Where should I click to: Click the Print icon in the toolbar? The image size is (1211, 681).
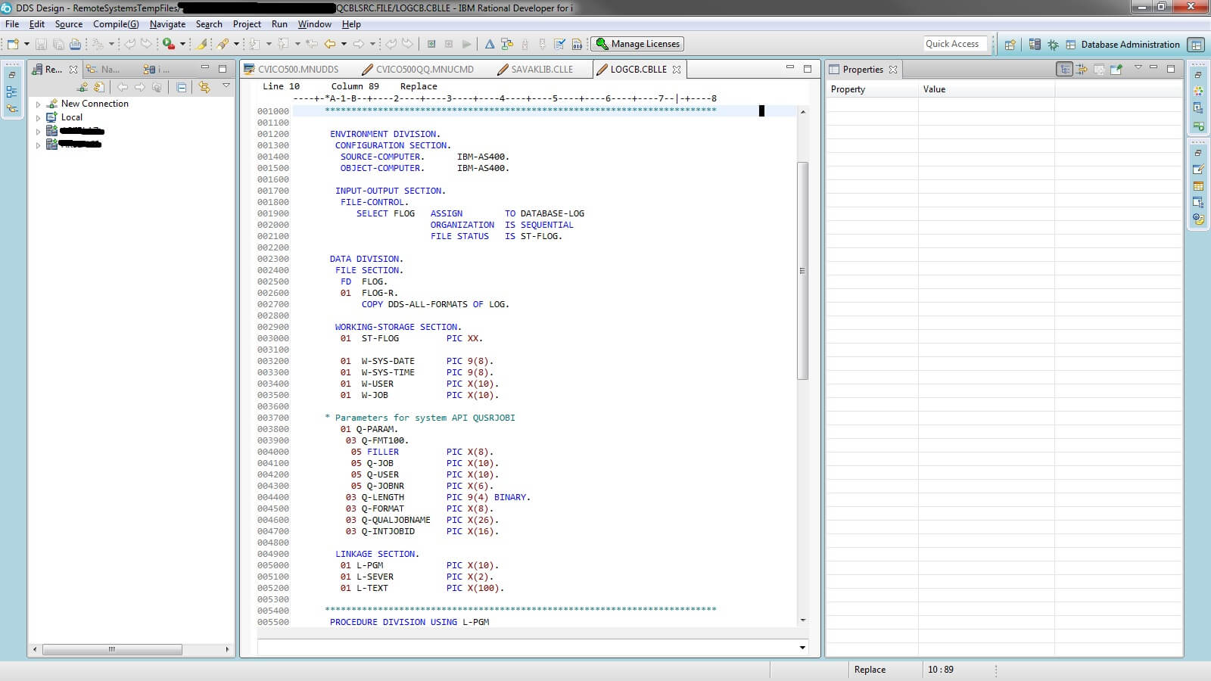click(x=75, y=44)
